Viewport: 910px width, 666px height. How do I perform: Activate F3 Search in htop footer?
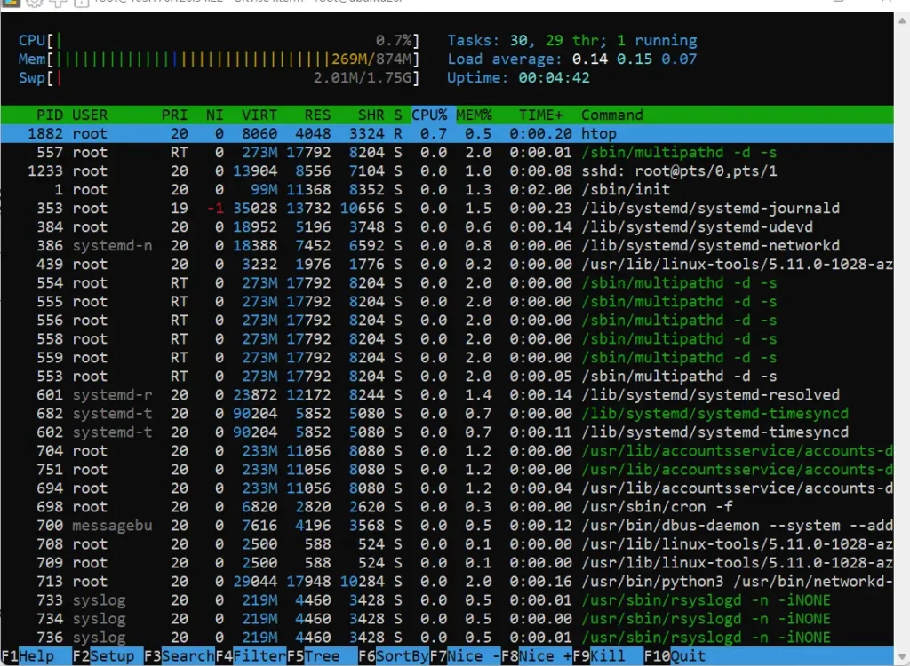click(179, 656)
